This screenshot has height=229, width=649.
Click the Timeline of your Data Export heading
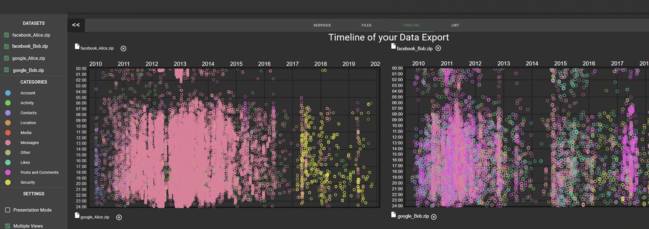(389, 37)
